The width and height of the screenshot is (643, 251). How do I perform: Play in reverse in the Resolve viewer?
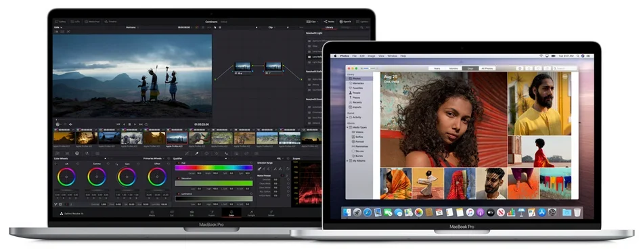[124, 124]
